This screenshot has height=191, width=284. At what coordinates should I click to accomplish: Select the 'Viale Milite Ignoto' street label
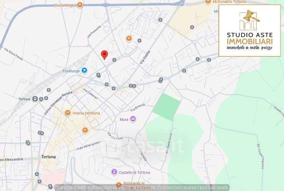pyautogui.click(x=88, y=146)
